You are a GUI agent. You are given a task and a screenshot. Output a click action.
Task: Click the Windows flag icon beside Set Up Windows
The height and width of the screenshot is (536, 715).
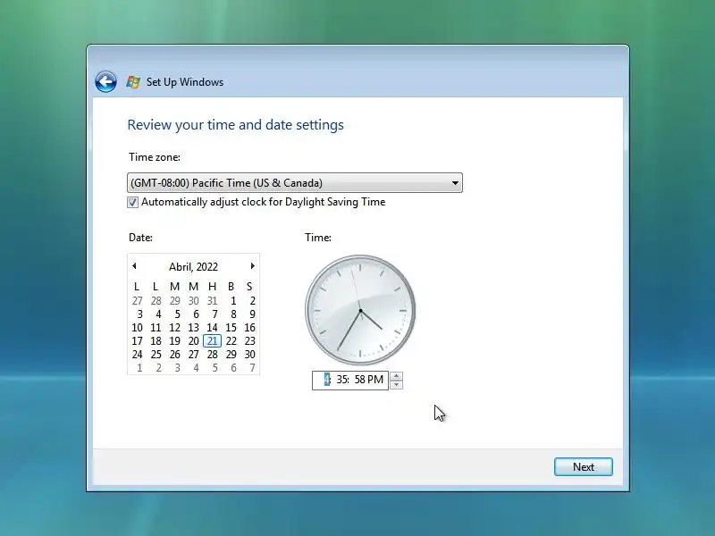(133, 82)
